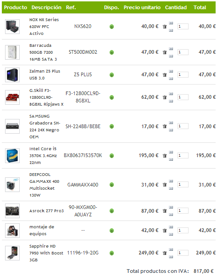Open the G.Skill F3-12800CL9D-8GBXL description link
This screenshot has height=277, width=217.
(46, 97)
